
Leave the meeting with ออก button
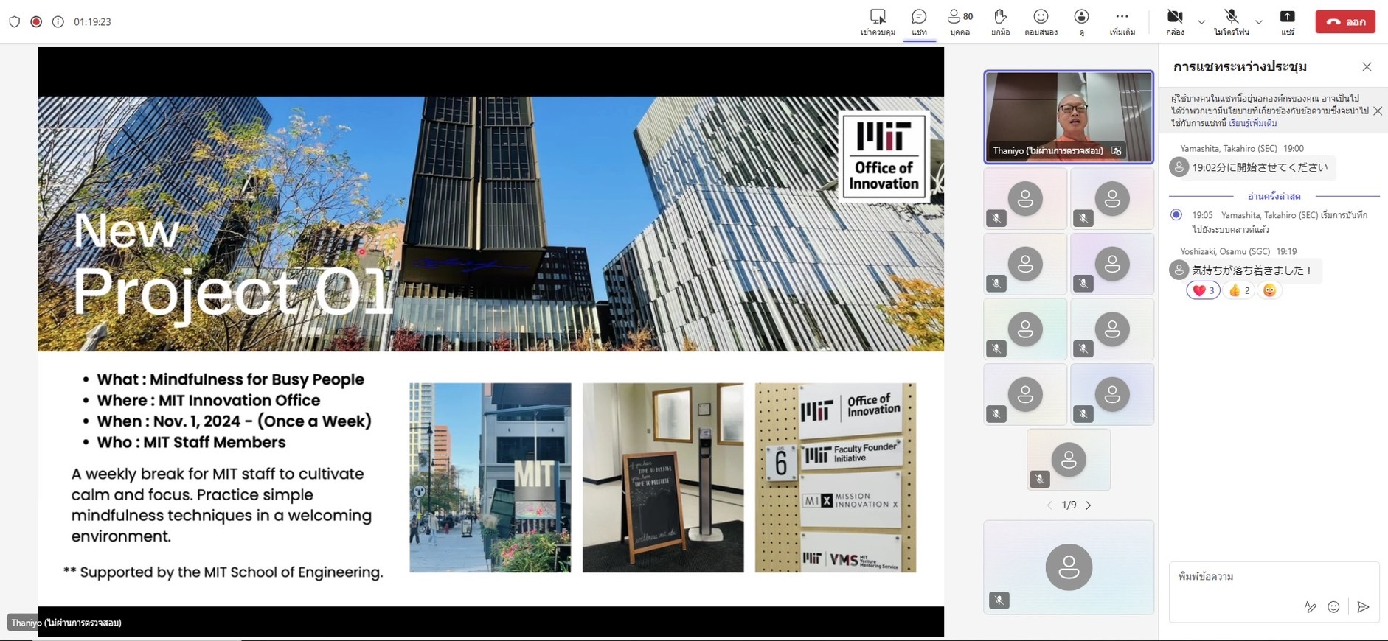(1345, 22)
